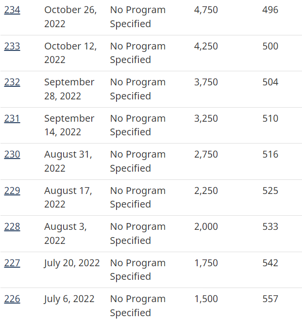Open draw number 226 link
Viewport: 302px width, 321px height.
click(x=12, y=299)
